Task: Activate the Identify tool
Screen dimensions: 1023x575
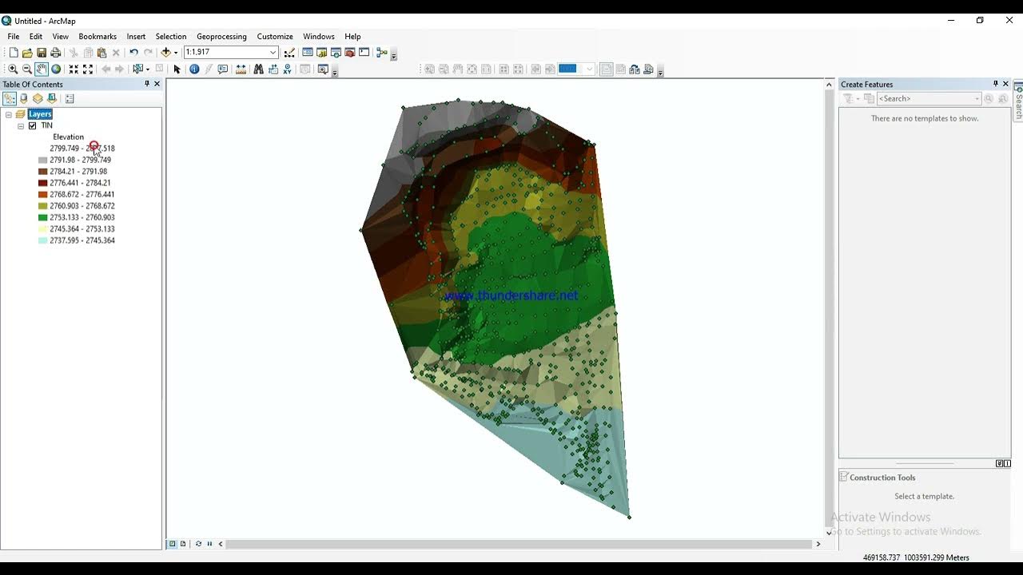Action: tap(194, 69)
